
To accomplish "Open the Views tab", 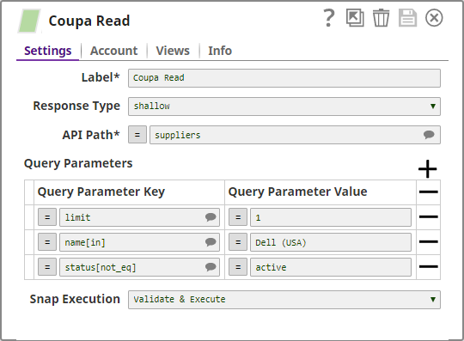I will pos(173,51).
